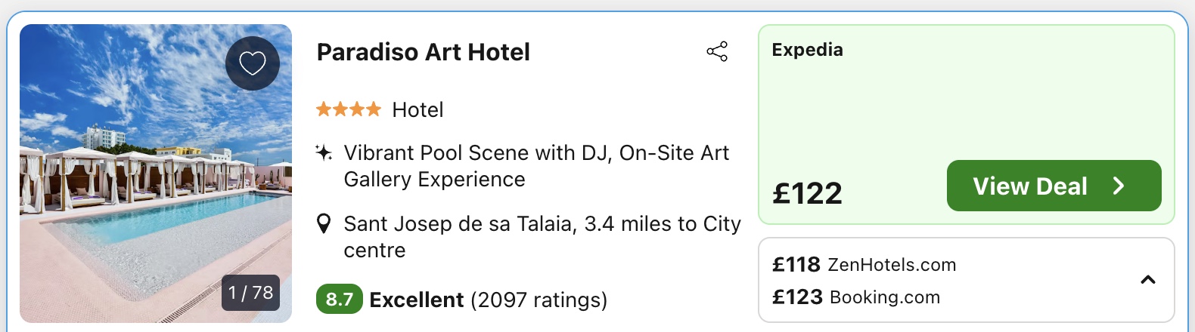The height and width of the screenshot is (332, 1195).
Task: Select the £123 Booking.com offer
Action: tap(855, 297)
